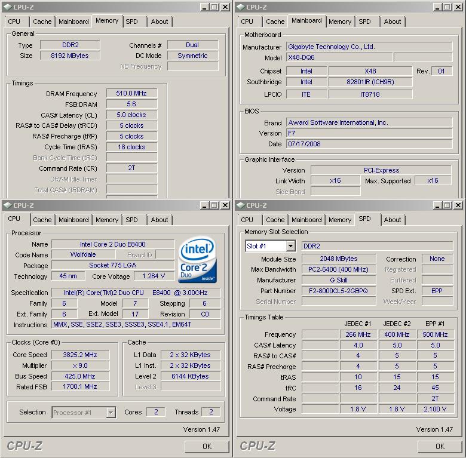Click the EPP #1 voltage 2.100 V
This screenshot has height=458, width=466.
pos(436,409)
